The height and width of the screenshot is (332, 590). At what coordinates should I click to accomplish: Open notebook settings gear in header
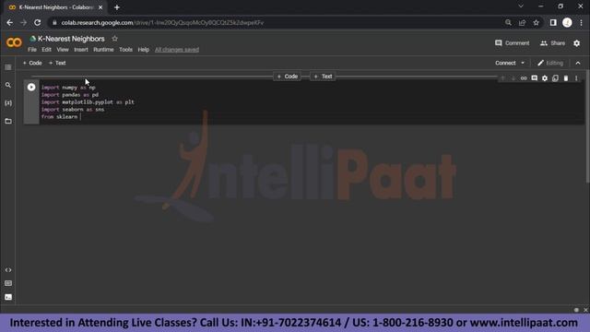(576, 43)
